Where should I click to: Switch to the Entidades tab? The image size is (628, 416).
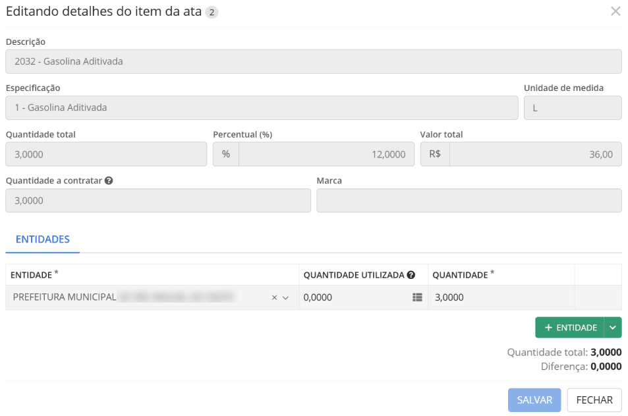43,239
